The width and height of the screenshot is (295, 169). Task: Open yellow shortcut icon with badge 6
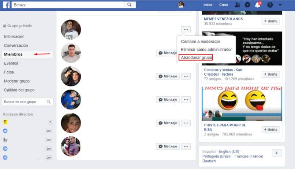(x=5, y=122)
